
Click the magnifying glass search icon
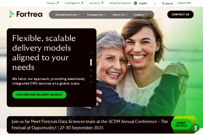click(x=163, y=3)
